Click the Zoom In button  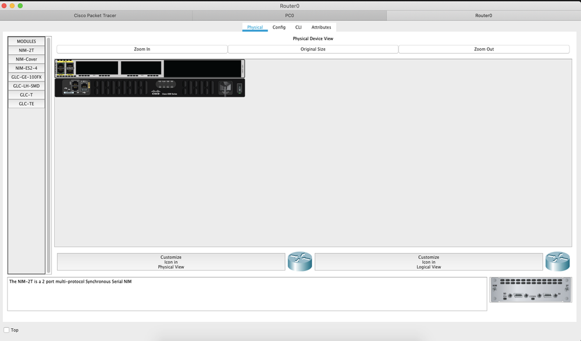pos(142,49)
